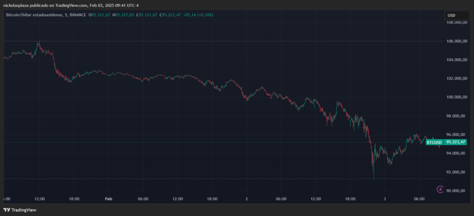Click the day 3 marker on time axis
This screenshot has width=474, height=216.
(x=385, y=199)
